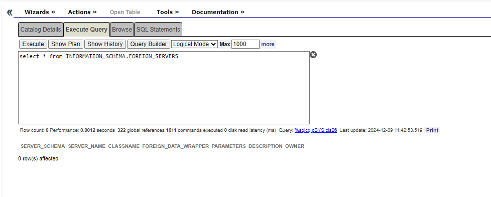Click the '0 row(s) affected' message

pos(38,158)
